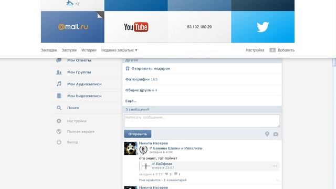Click Мне нравится under the post
This screenshot has width=336, height=189.
tap(150, 180)
